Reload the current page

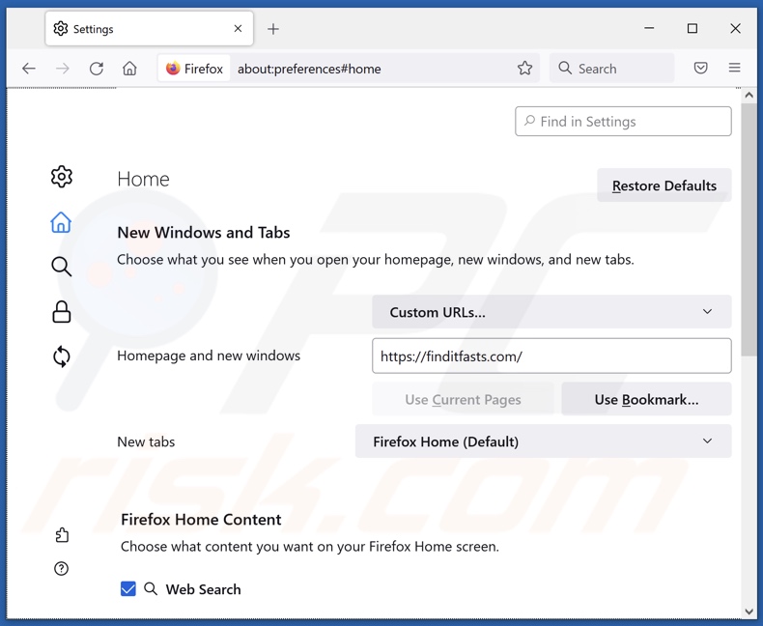(x=97, y=69)
